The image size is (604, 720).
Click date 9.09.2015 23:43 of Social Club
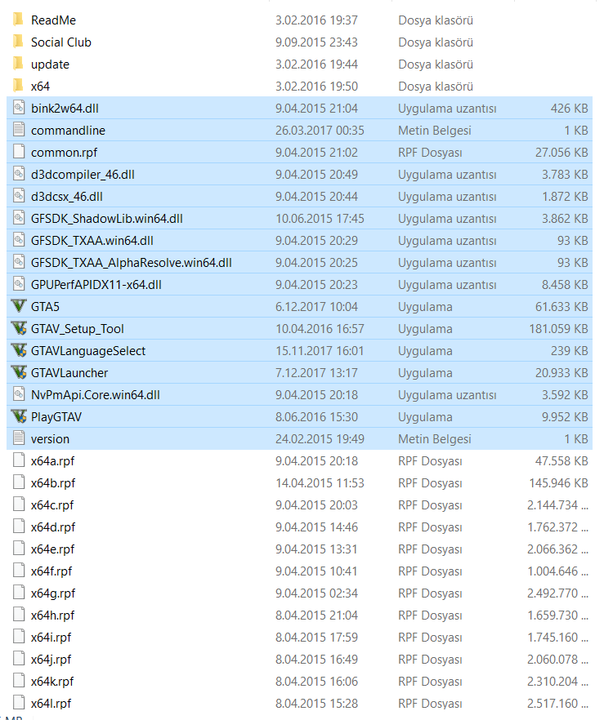[316, 42]
